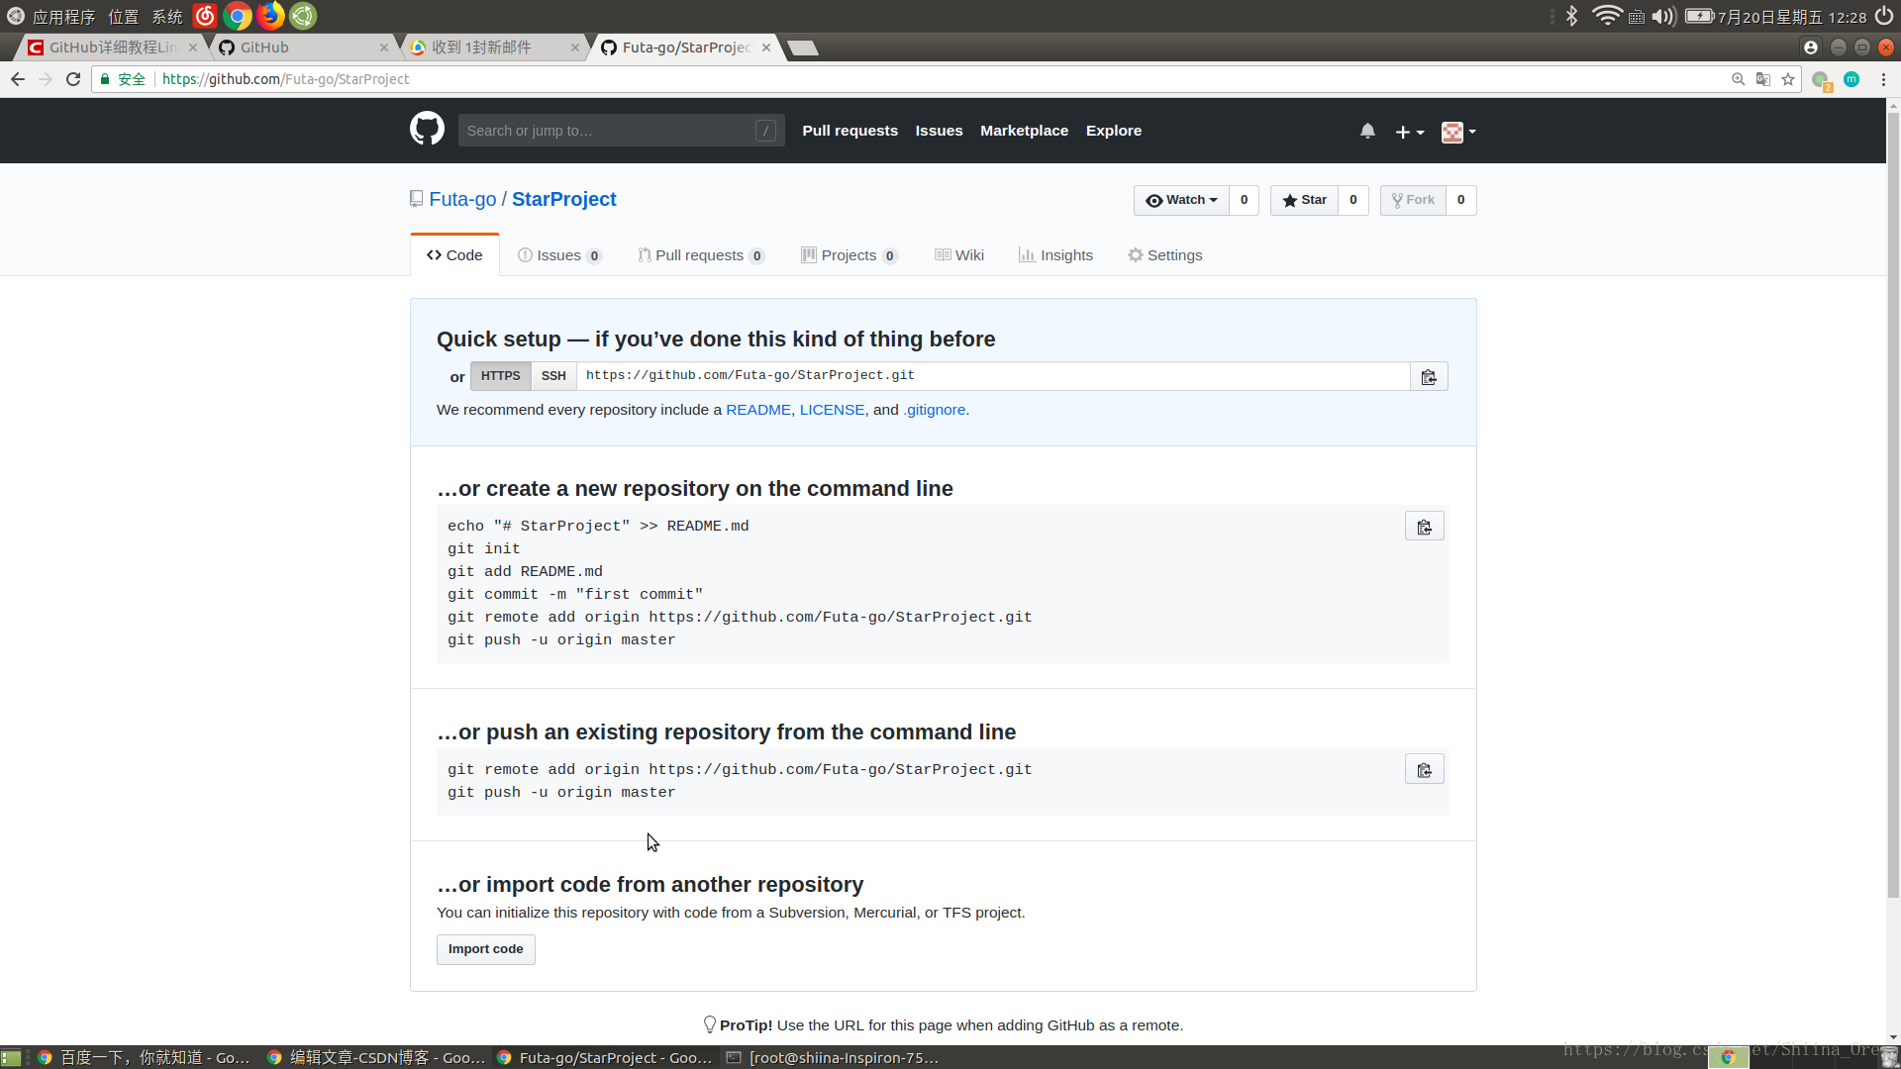Expand the Watch dropdown

1181,200
